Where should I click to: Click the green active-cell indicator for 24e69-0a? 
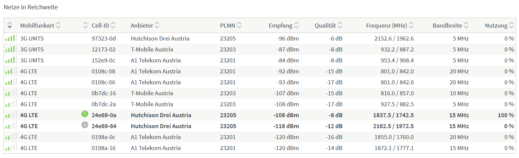(85, 114)
